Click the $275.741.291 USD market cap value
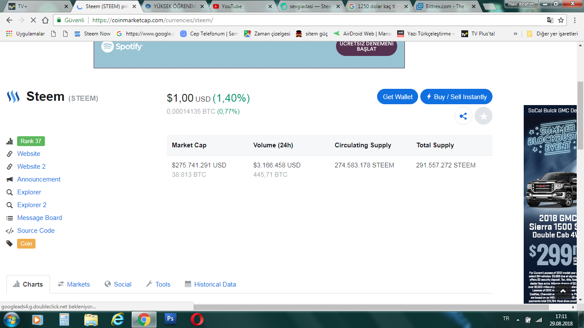This screenshot has height=328, width=584. coord(199,165)
